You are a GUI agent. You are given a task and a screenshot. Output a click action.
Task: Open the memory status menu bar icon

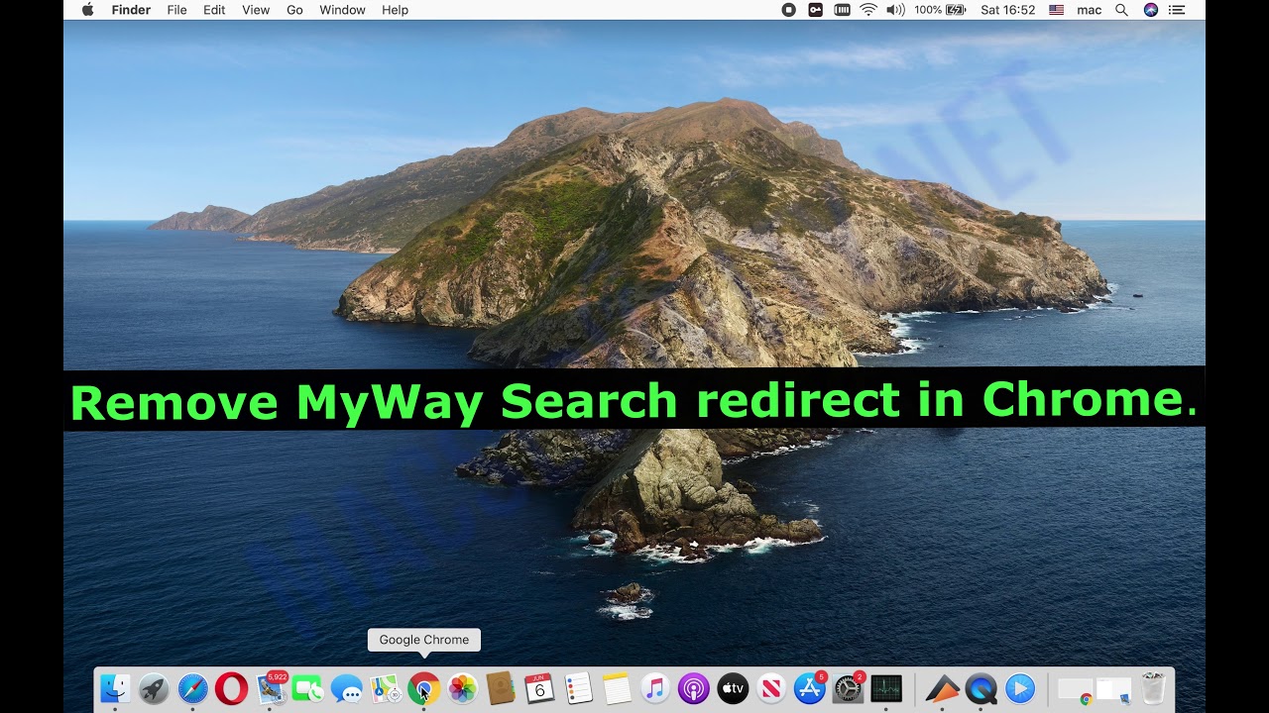(x=842, y=10)
